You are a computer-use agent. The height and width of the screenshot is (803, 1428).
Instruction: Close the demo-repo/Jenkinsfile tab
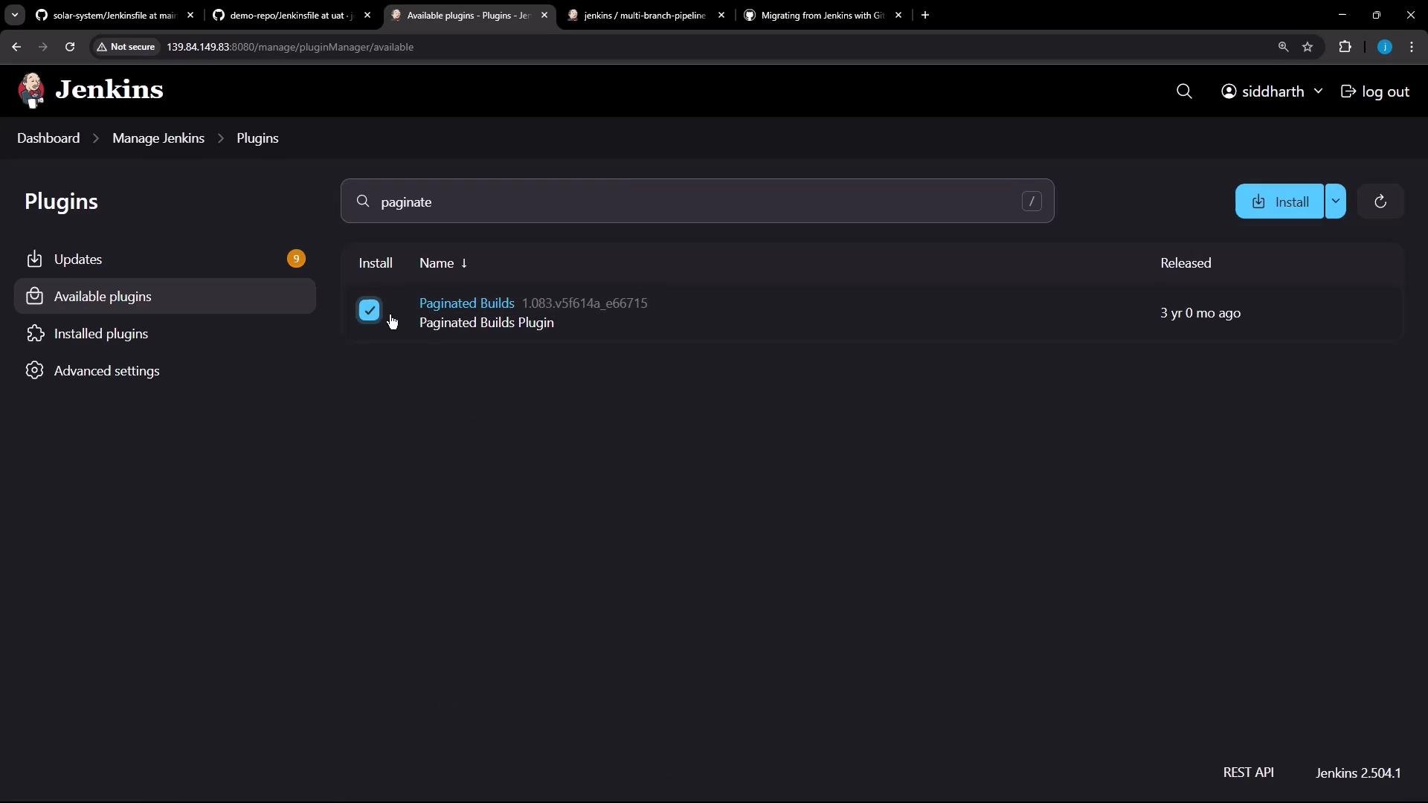pyautogui.click(x=367, y=15)
